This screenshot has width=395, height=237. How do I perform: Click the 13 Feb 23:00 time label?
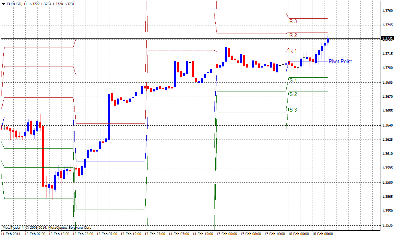coord(155,234)
